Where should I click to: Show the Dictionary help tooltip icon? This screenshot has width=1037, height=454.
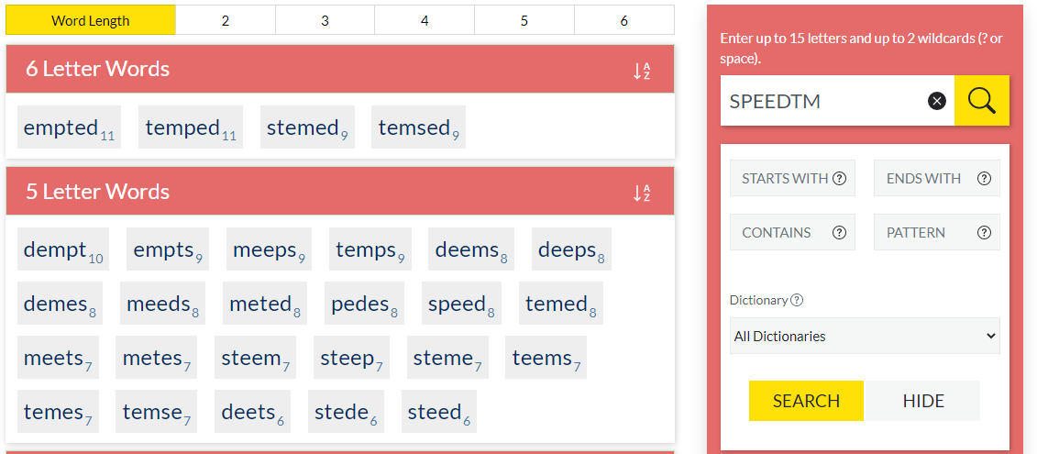(x=797, y=300)
